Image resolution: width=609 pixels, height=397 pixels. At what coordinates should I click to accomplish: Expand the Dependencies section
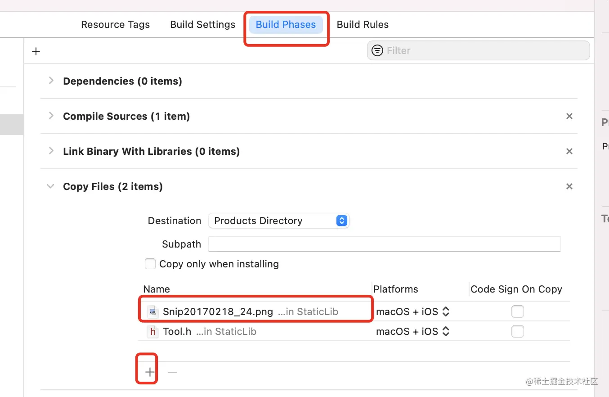point(51,81)
